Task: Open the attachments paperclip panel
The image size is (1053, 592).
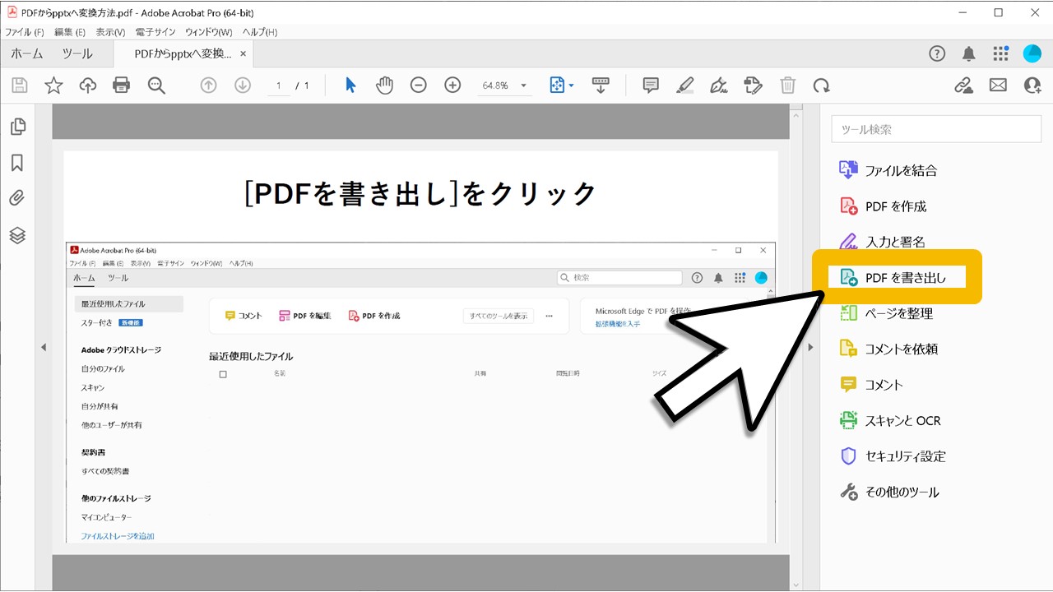Action: (x=18, y=197)
